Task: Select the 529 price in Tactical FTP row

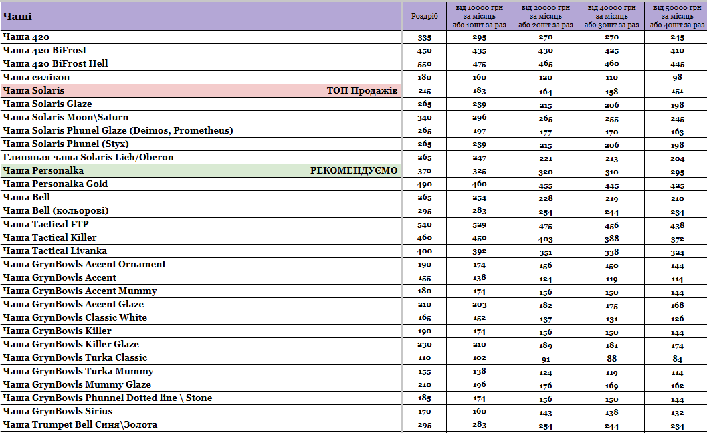Action: pyautogui.click(x=479, y=225)
